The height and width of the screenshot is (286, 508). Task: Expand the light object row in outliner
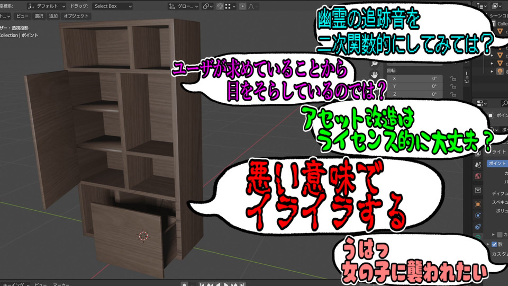click(492, 71)
